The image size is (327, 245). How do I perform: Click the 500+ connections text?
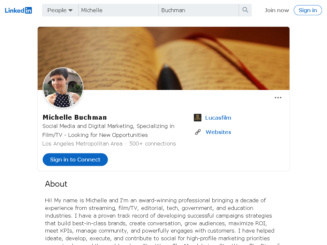[x=152, y=144]
